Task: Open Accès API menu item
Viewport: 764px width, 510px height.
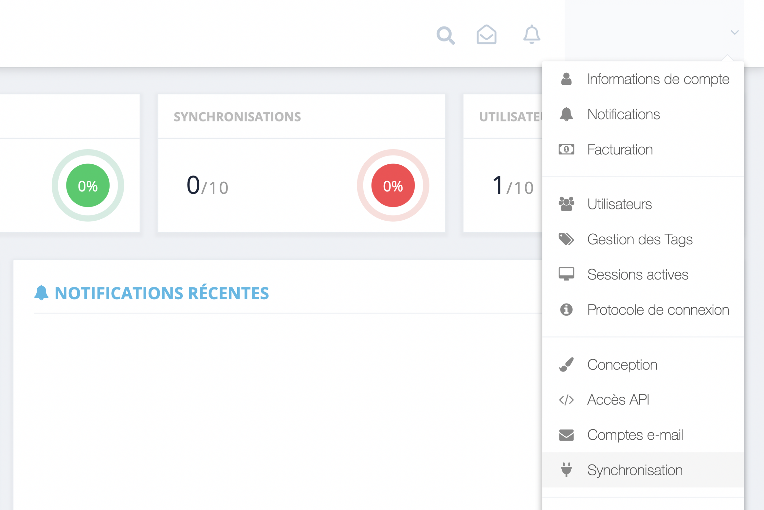Action: (643, 400)
